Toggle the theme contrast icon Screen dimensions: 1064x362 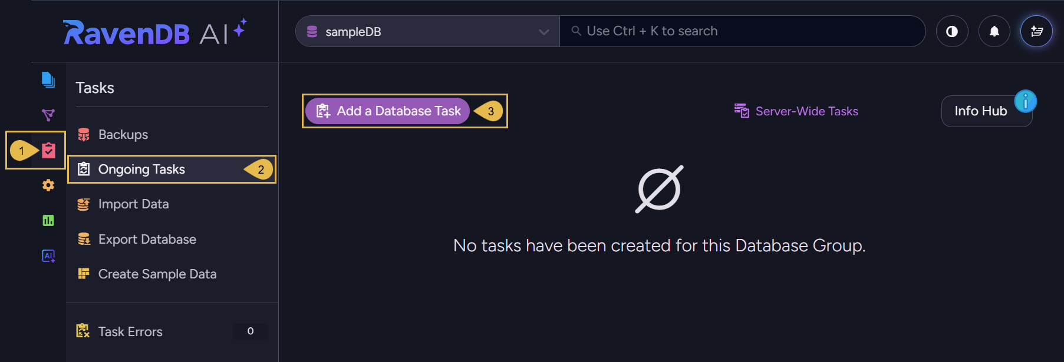pyautogui.click(x=952, y=31)
